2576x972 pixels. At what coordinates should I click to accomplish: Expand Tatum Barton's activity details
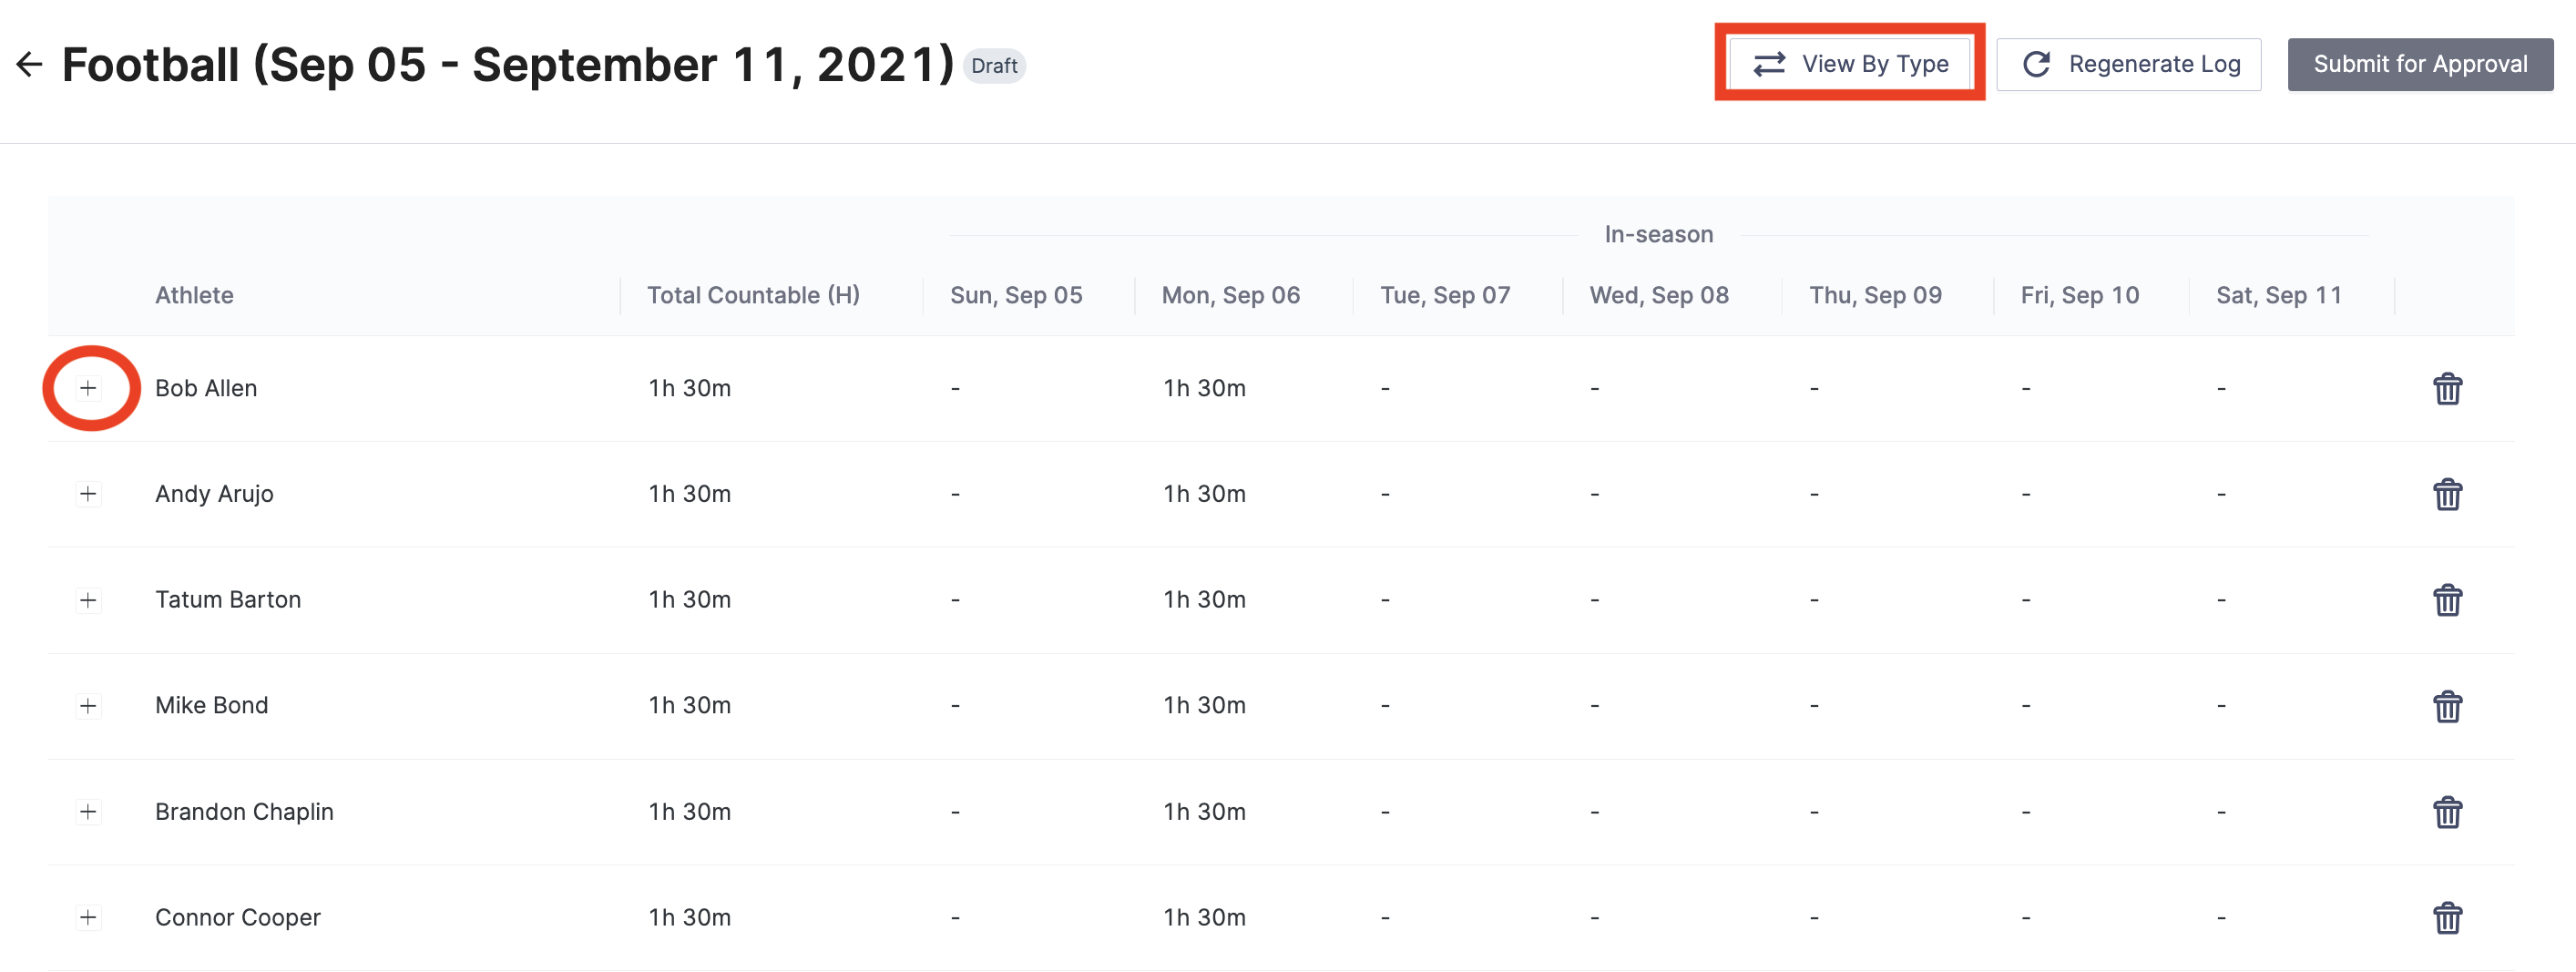click(89, 600)
